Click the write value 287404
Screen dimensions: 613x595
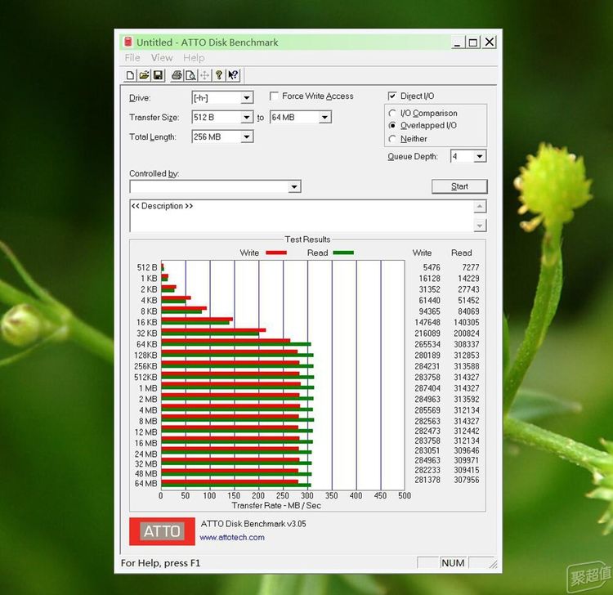427,388
